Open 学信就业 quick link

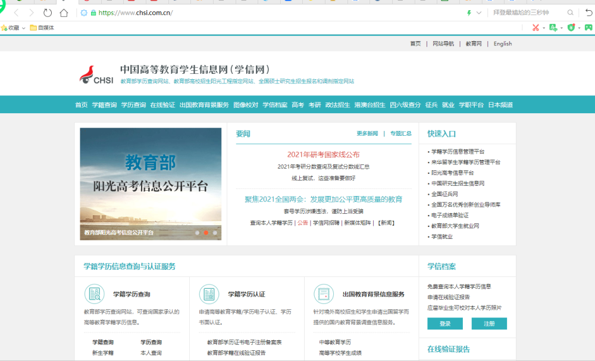(441, 236)
